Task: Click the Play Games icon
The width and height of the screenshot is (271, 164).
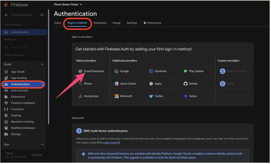Action: (x=186, y=71)
